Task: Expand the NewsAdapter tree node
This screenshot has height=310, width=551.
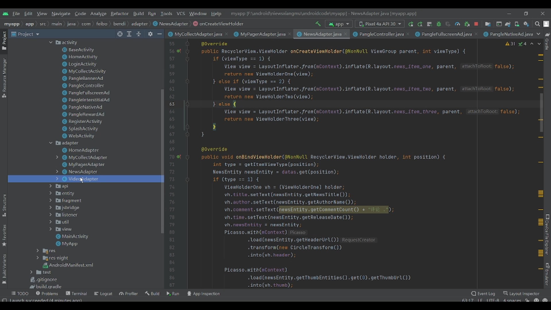Action: (x=57, y=172)
